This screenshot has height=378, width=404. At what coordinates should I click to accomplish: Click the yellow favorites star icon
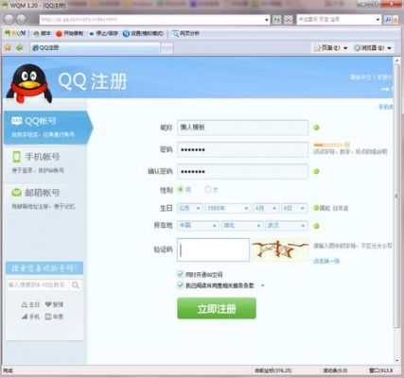[8, 48]
